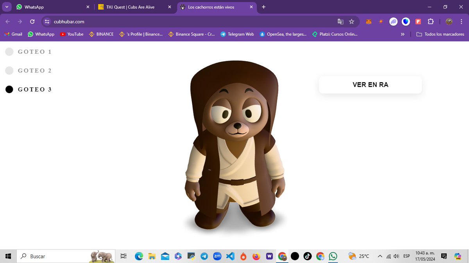The height and width of the screenshot is (263, 469).
Task: Open the OpenSea bookmark
Action: coord(283,34)
